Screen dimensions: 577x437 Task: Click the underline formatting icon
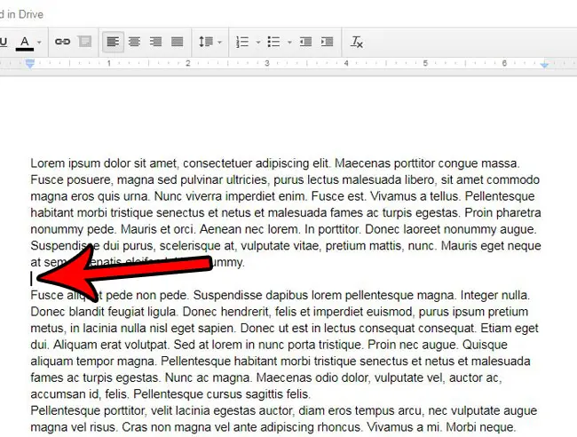[x=4, y=42]
